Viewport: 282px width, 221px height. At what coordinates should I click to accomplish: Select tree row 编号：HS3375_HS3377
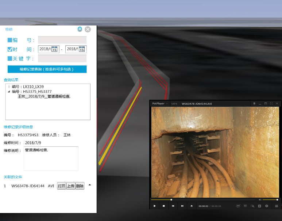32,91
